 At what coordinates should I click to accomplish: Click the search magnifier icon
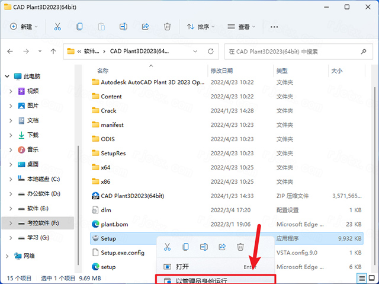[363, 52]
